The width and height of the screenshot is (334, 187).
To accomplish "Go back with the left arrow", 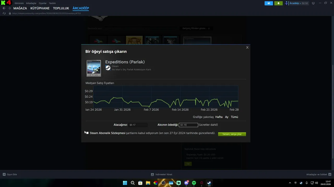I will click(4, 8).
